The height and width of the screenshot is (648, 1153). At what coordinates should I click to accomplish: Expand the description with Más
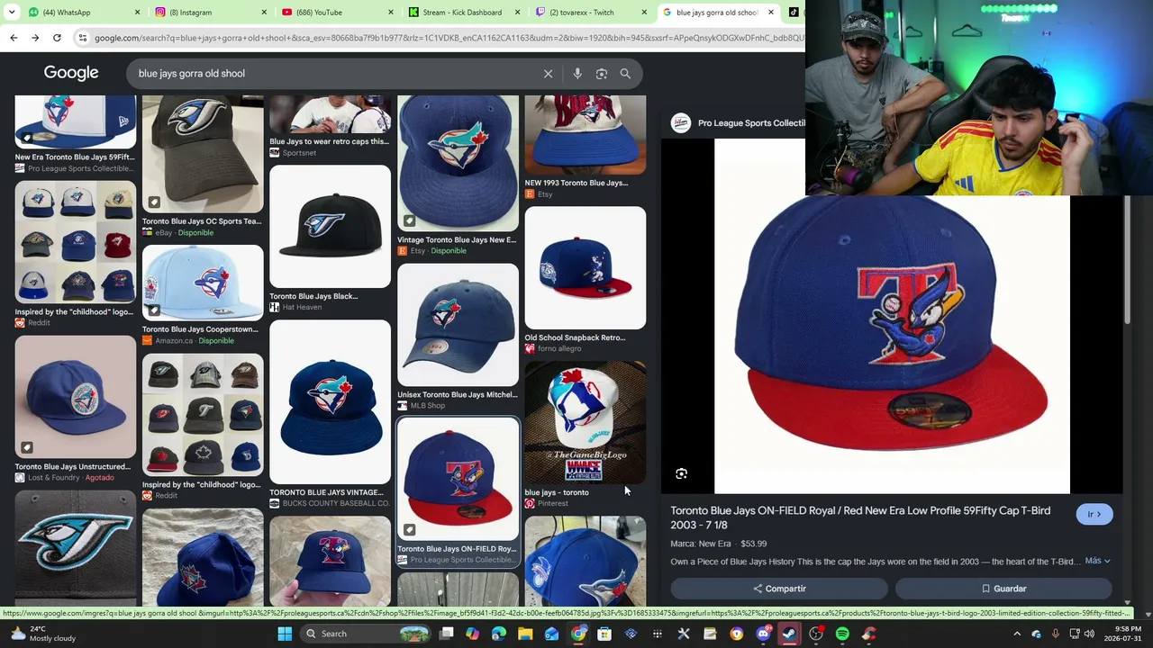click(x=1097, y=561)
